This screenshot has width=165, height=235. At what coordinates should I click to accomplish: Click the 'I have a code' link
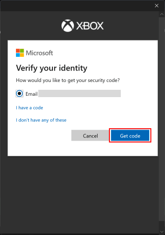pyautogui.click(x=30, y=108)
